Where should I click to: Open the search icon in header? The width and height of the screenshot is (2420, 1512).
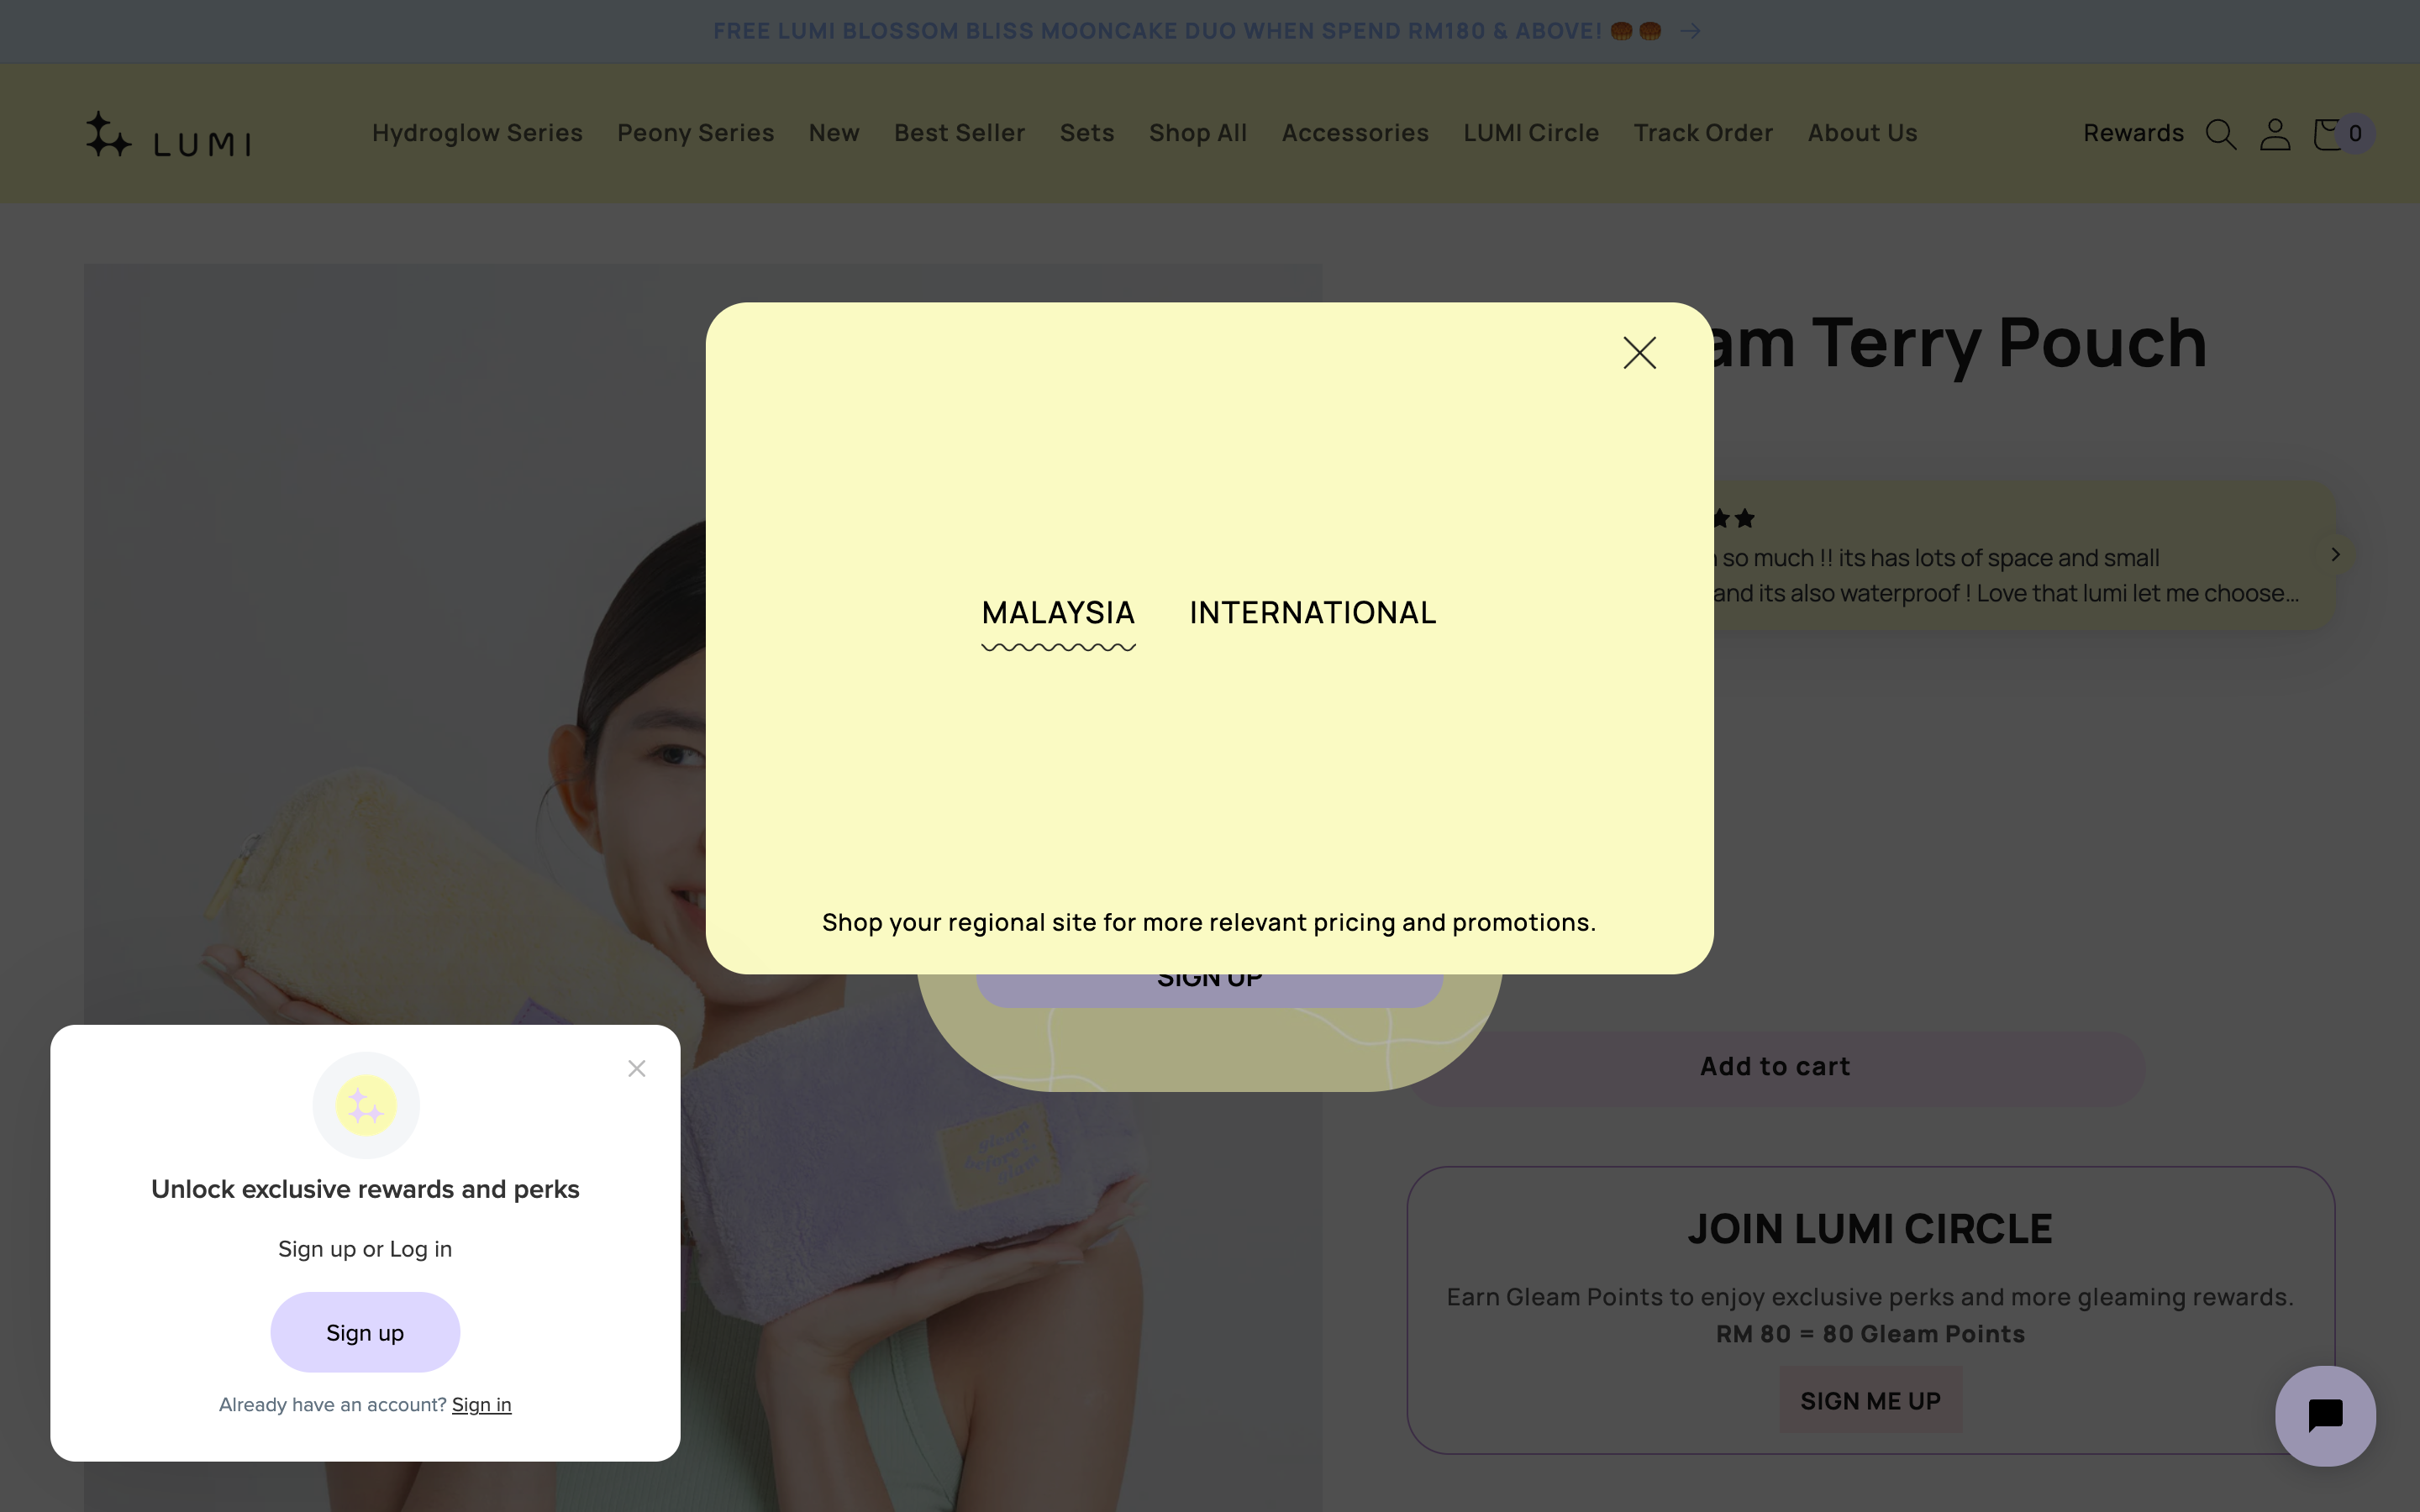2220,134
